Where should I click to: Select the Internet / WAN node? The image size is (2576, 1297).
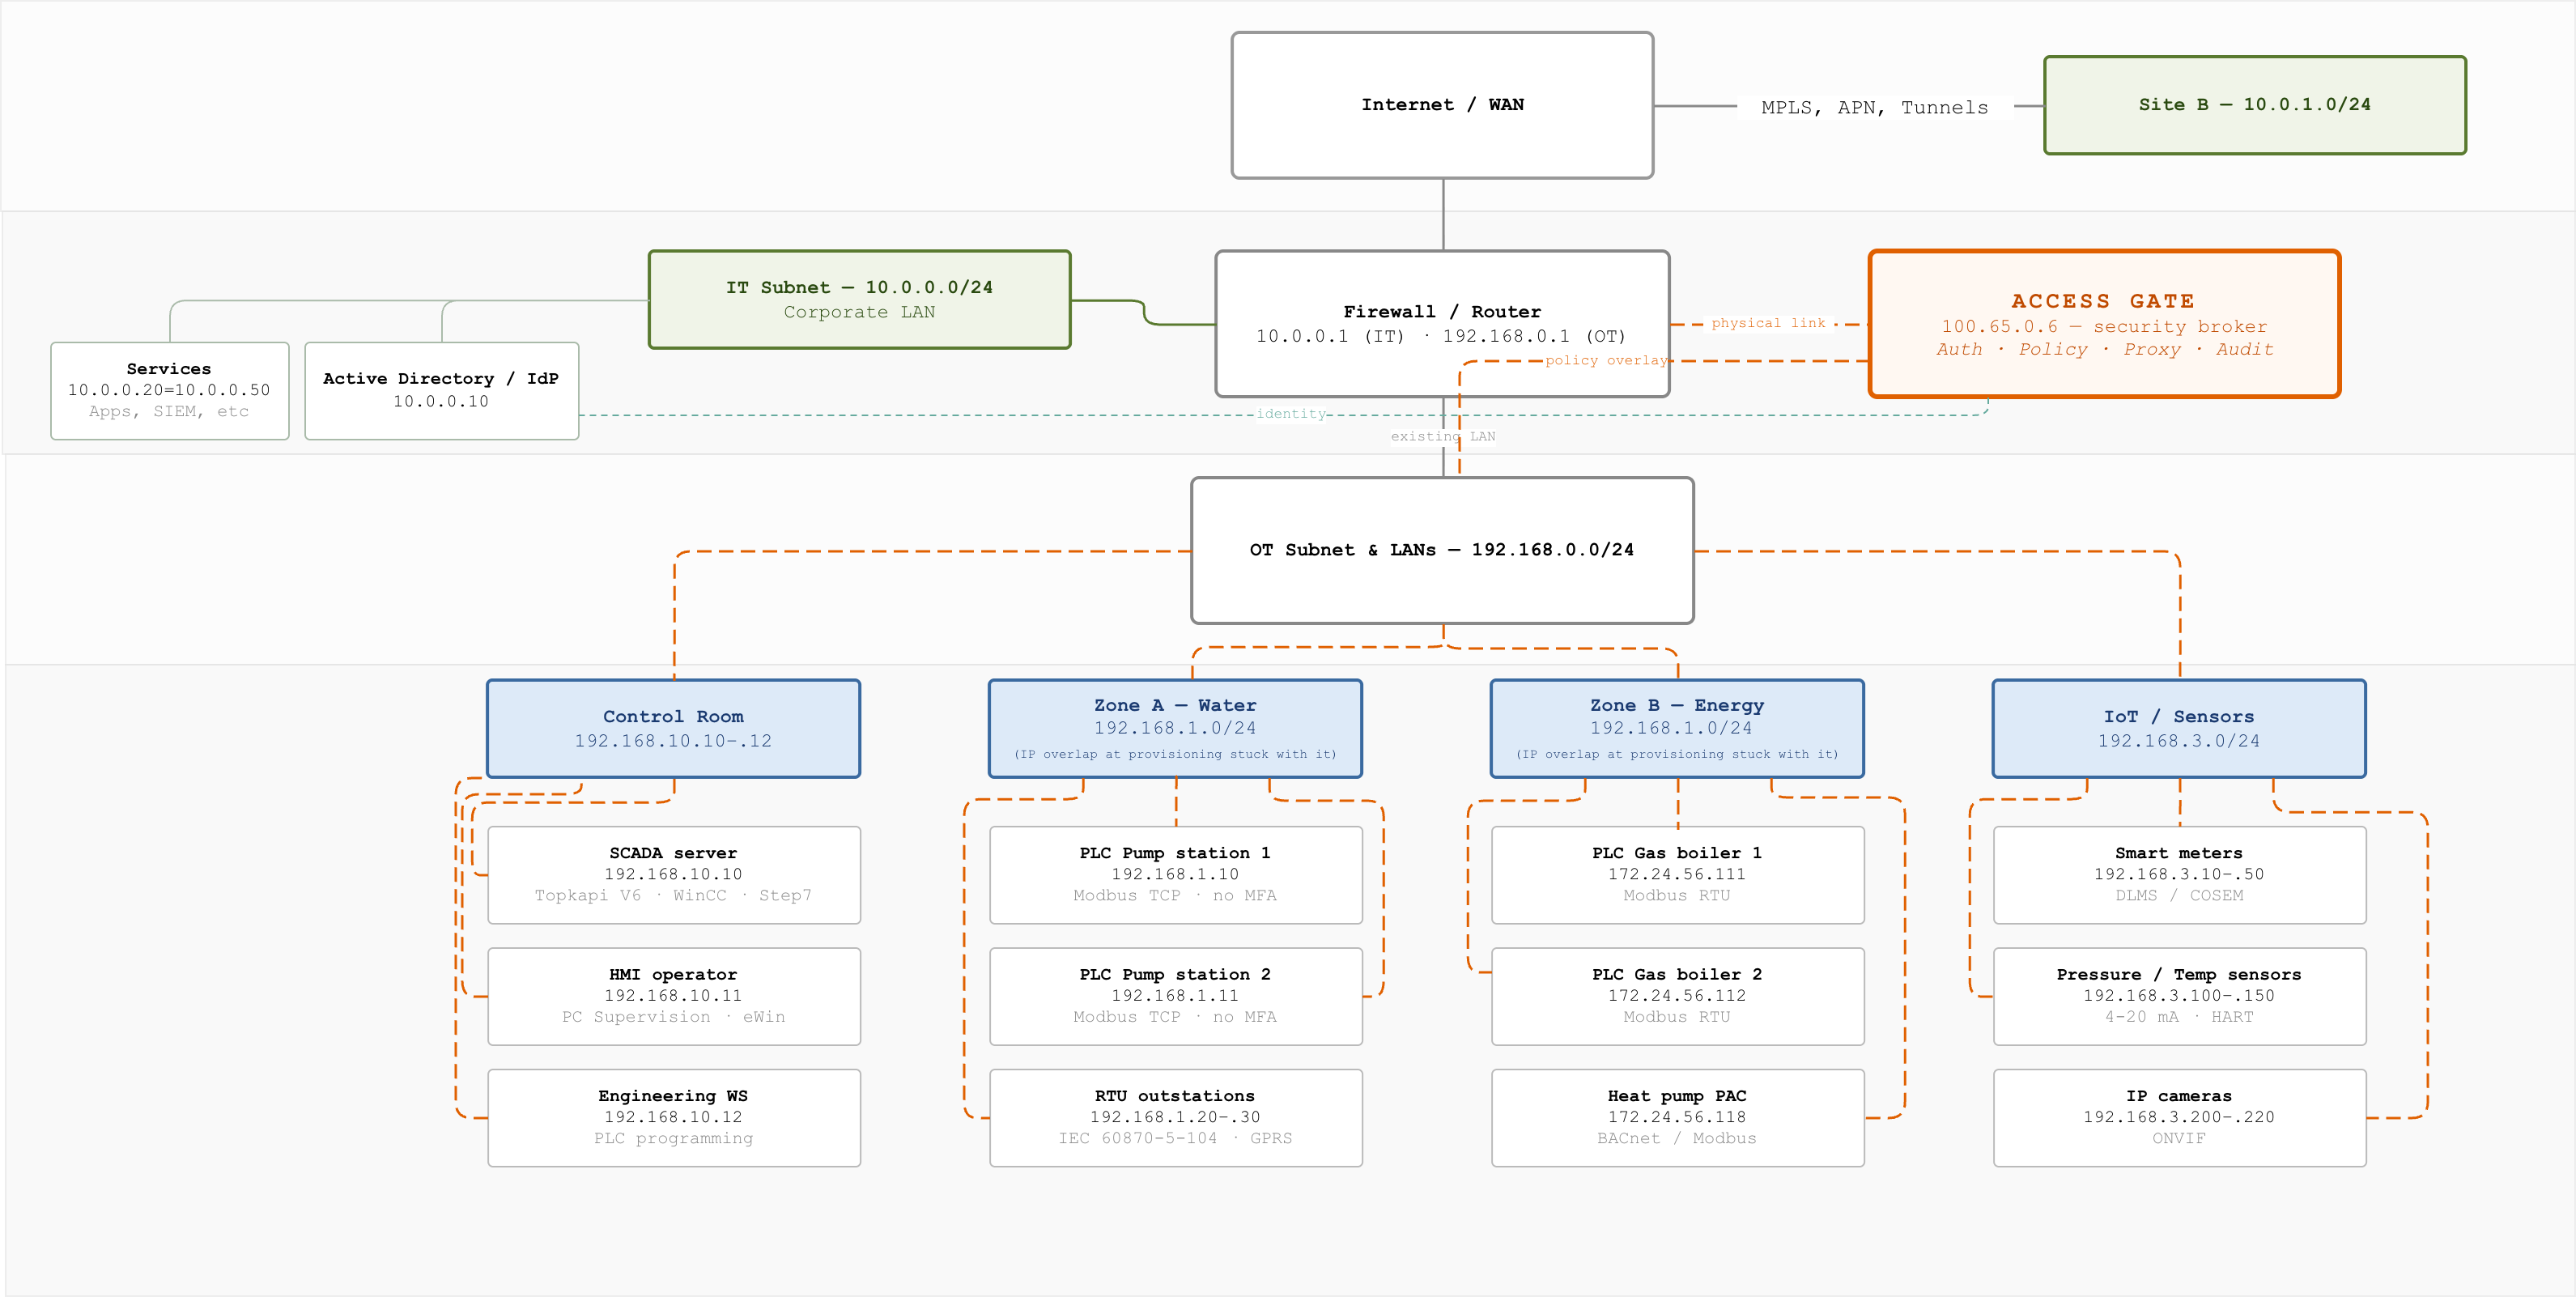click(x=1442, y=105)
